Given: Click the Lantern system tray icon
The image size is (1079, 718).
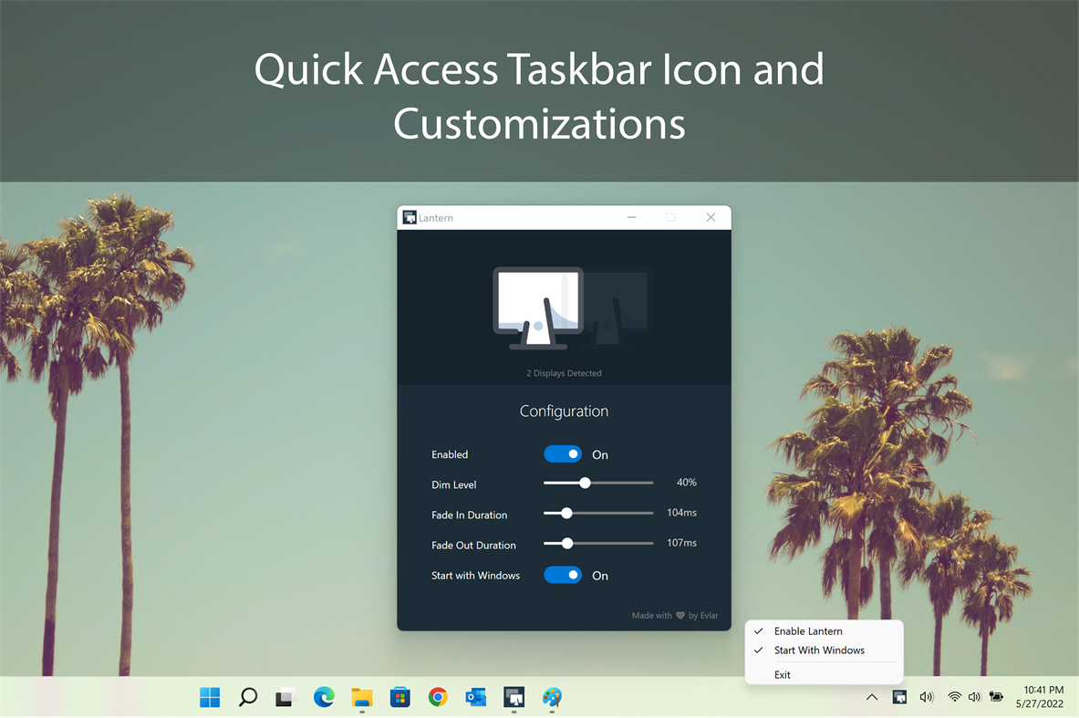Looking at the screenshot, I should [x=899, y=697].
